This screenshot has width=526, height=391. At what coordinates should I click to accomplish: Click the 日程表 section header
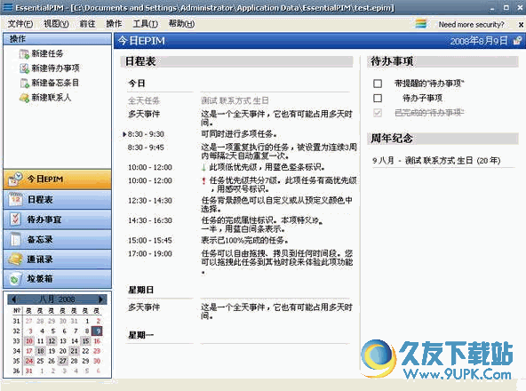click(237, 61)
